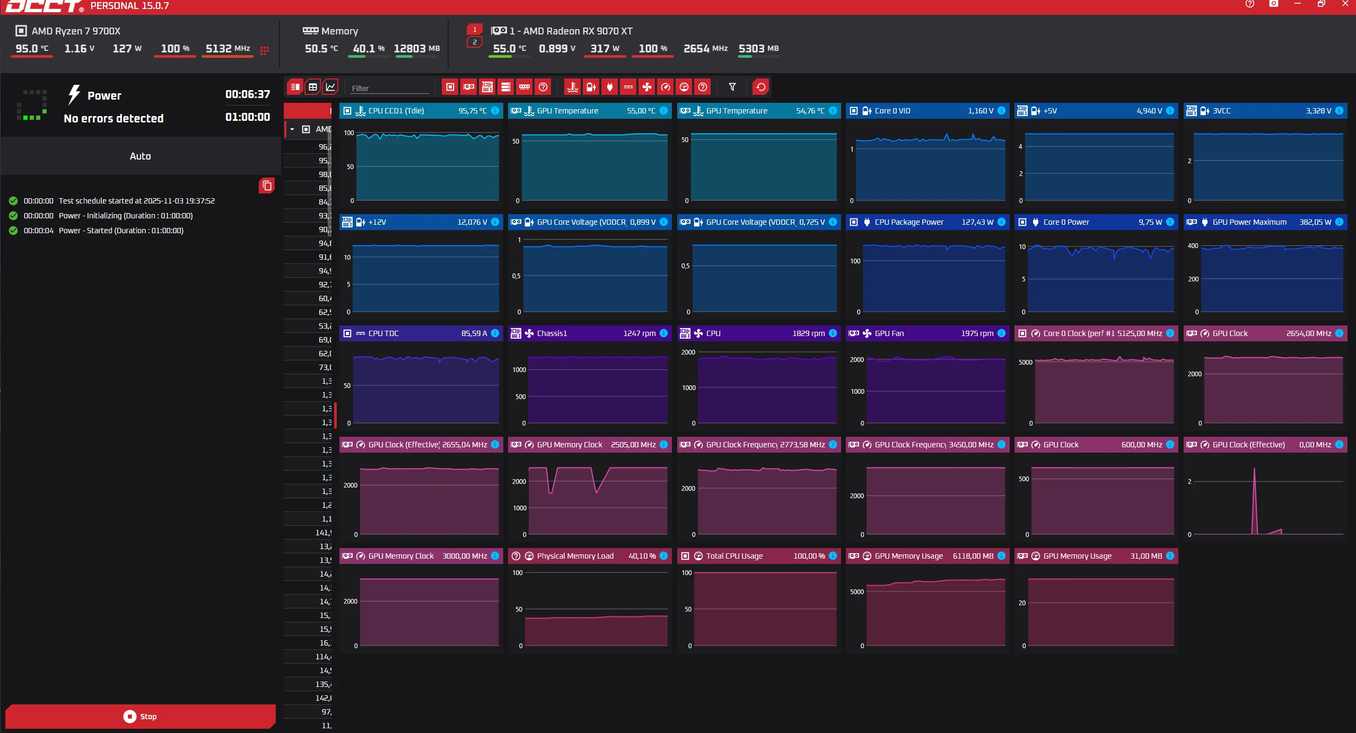Toggle the fan sensor filter icon
The height and width of the screenshot is (733, 1356).
[646, 87]
